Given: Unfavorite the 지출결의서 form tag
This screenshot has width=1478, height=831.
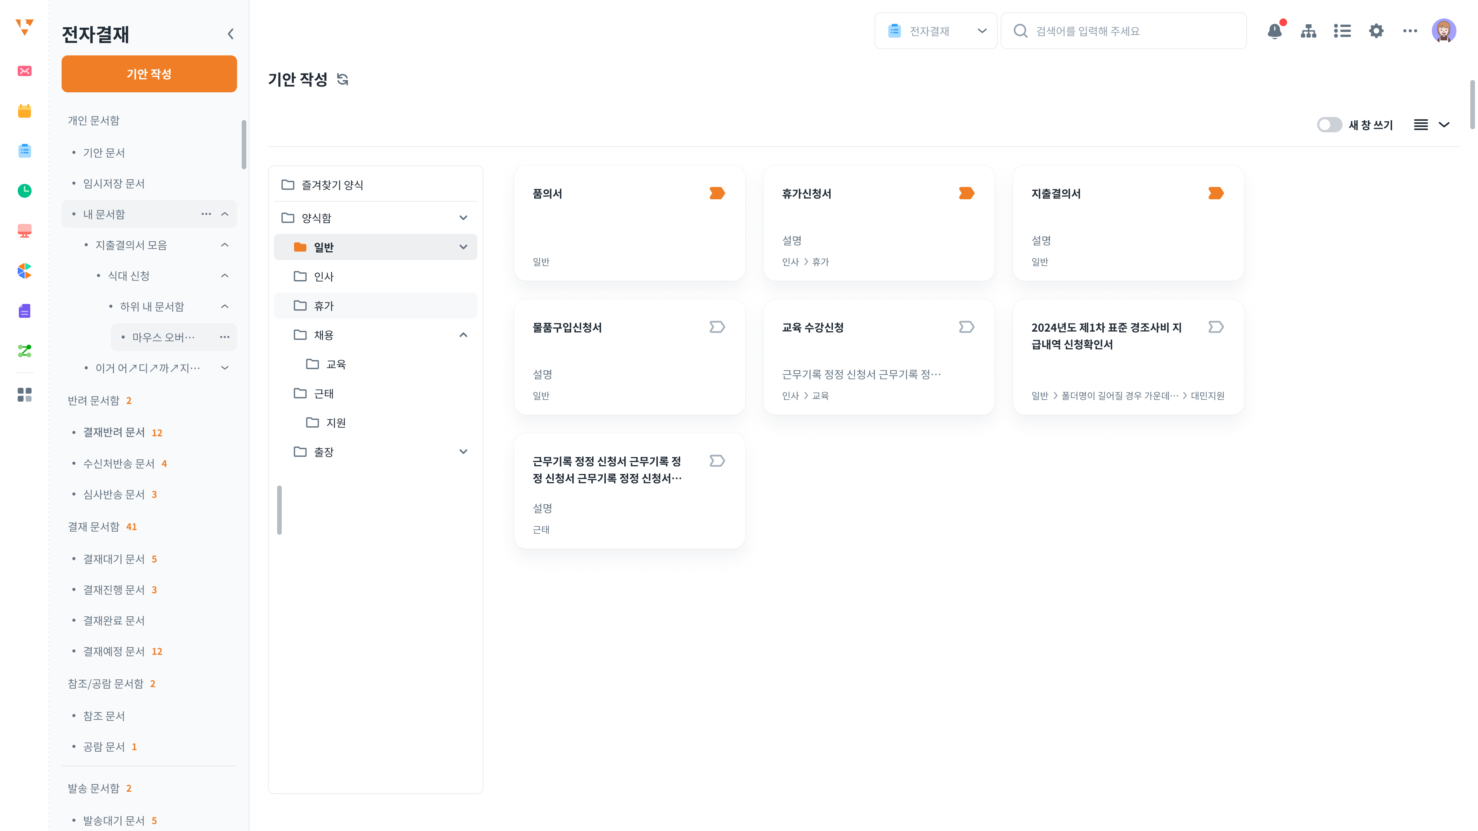Looking at the screenshot, I should (x=1216, y=193).
